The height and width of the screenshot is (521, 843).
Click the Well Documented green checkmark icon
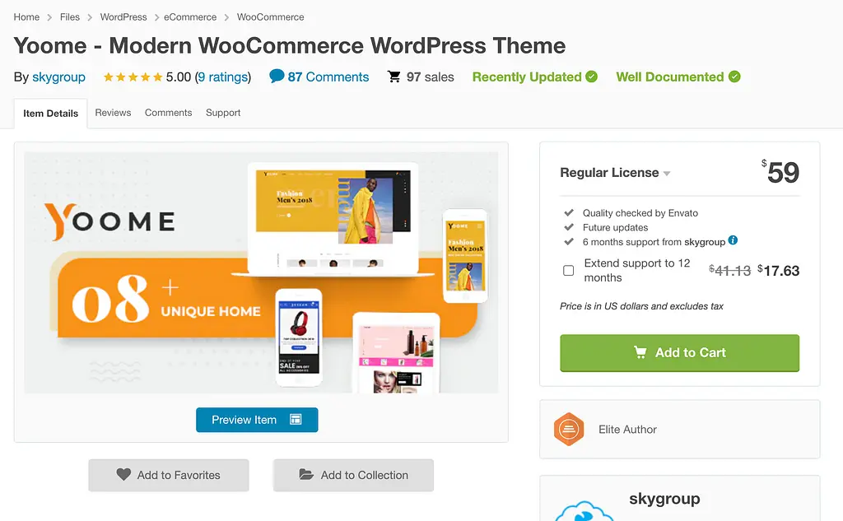[x=734, y=77]
